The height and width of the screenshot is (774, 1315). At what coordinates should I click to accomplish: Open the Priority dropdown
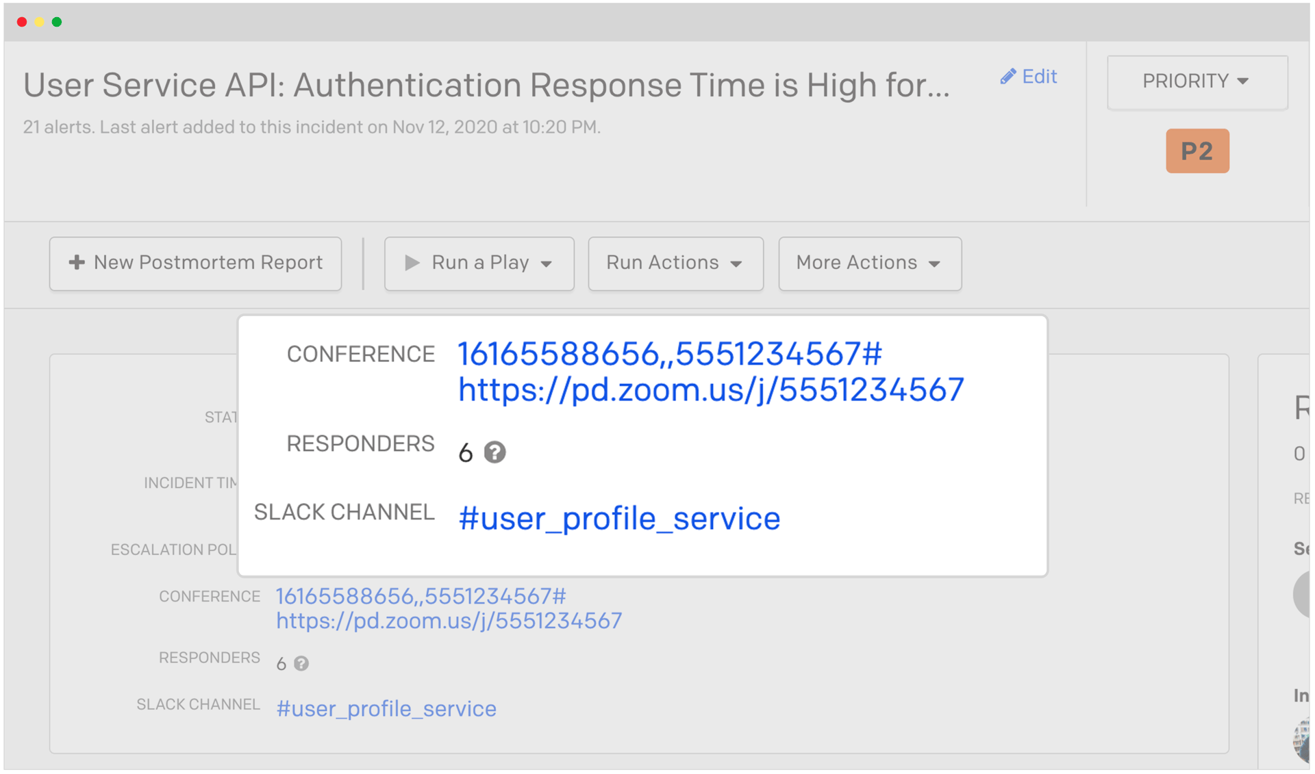[1197, 81]
